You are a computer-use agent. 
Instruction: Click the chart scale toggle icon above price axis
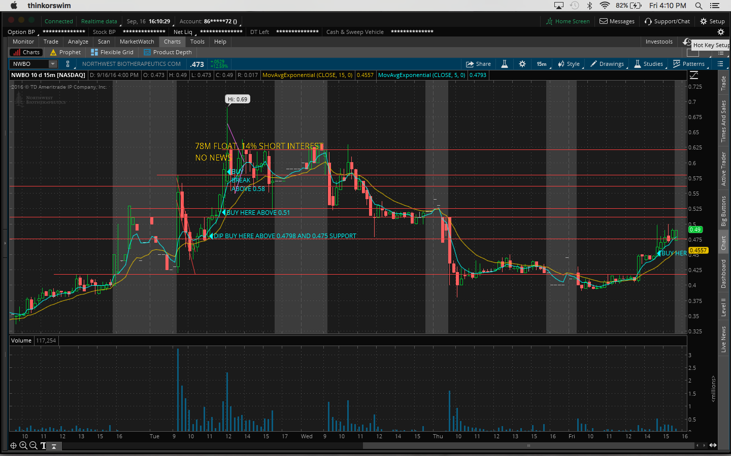694,75
